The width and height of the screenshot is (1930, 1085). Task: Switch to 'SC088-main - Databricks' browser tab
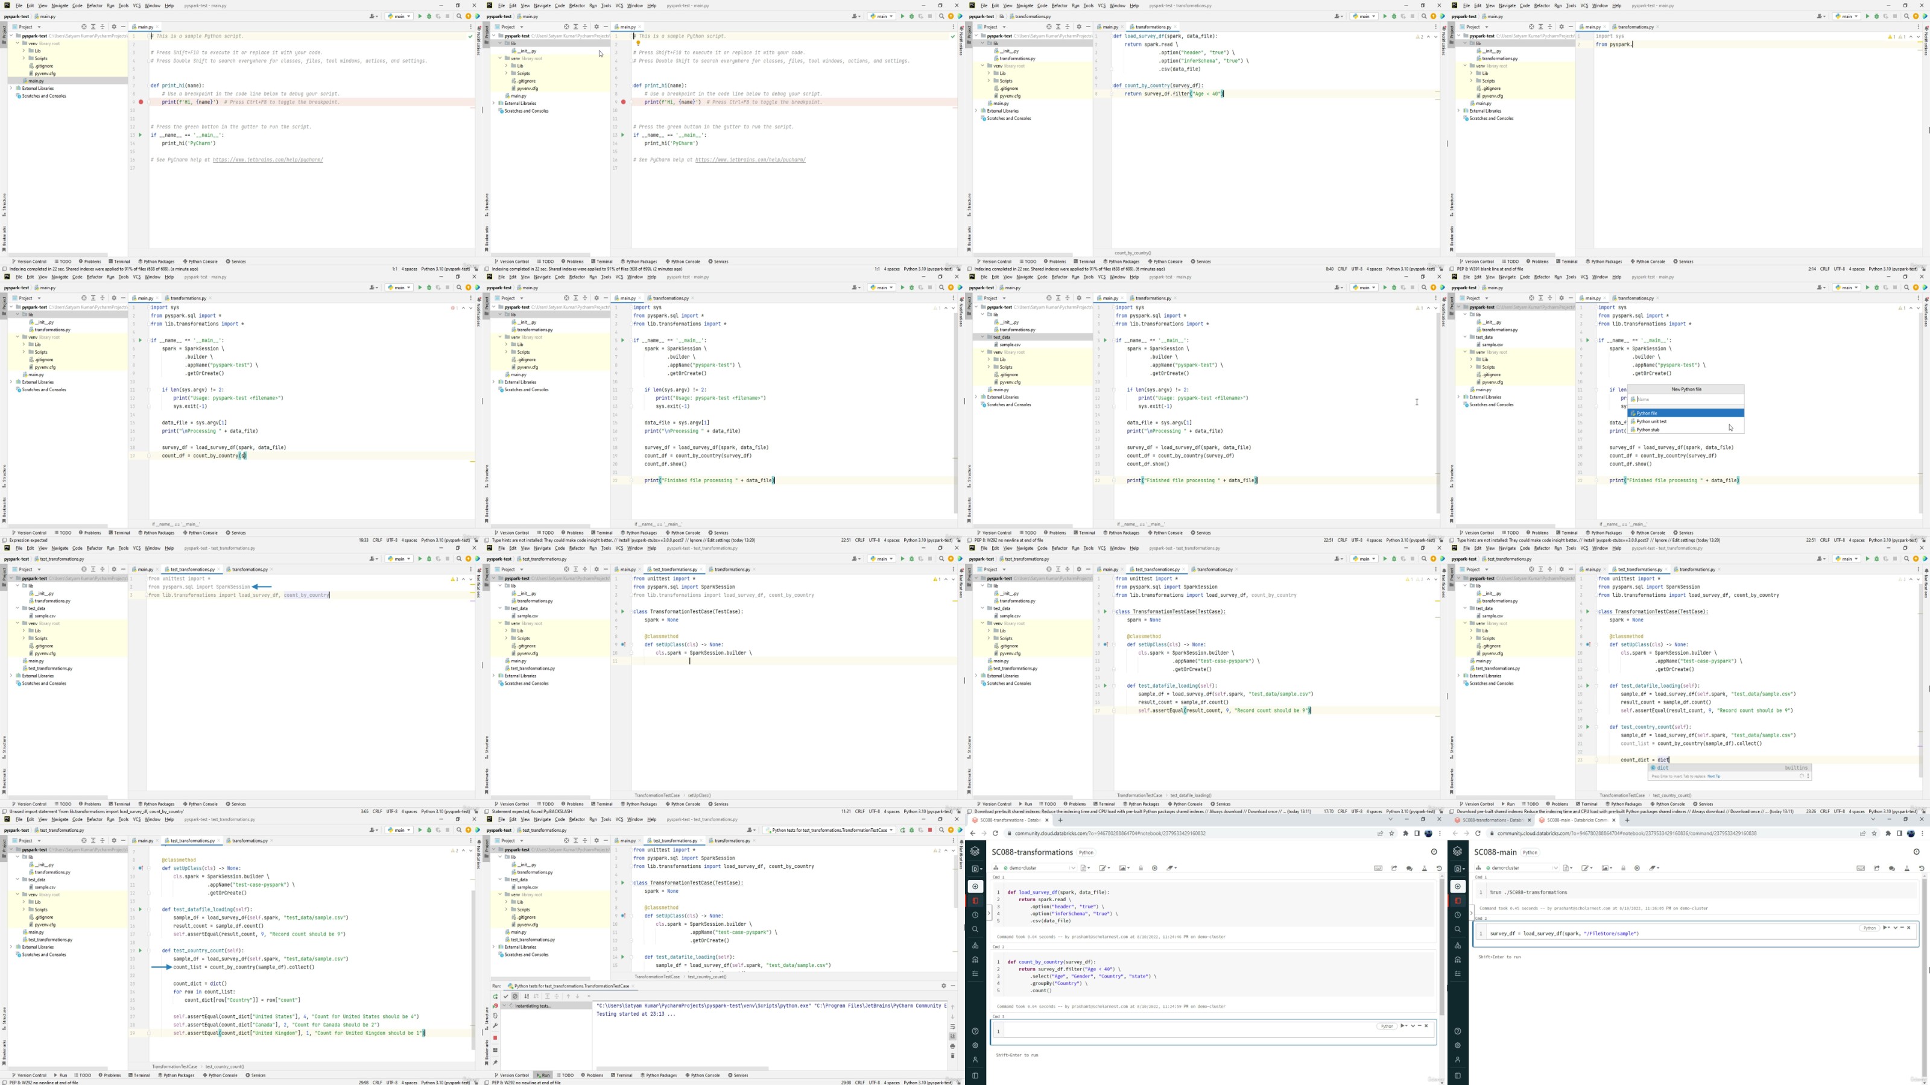click(x=1578, y=820)
